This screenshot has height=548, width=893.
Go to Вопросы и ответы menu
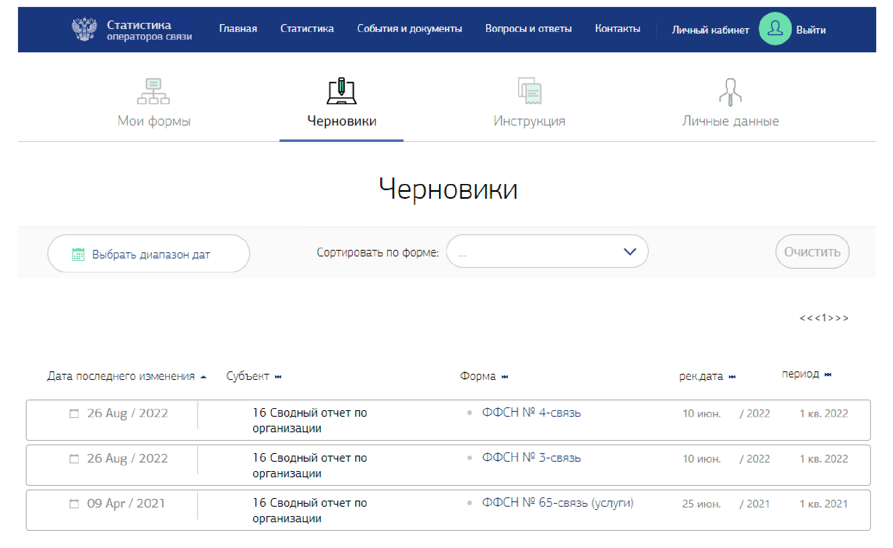528,29
